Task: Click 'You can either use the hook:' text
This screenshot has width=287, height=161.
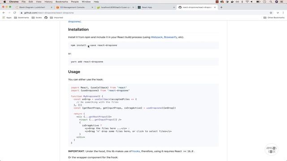Action: (x=86, y=80)
